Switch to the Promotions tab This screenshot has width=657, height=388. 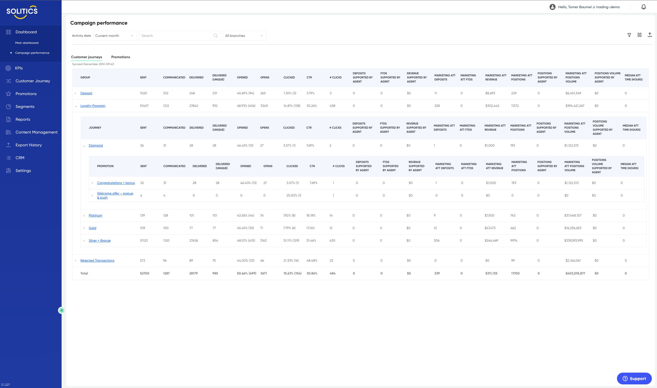pyautogui.click(x=120, y=57)
